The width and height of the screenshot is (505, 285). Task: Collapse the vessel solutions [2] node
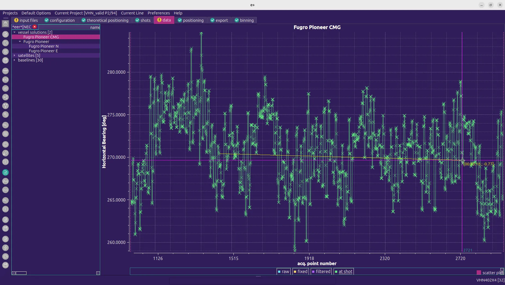click(14, 32)
